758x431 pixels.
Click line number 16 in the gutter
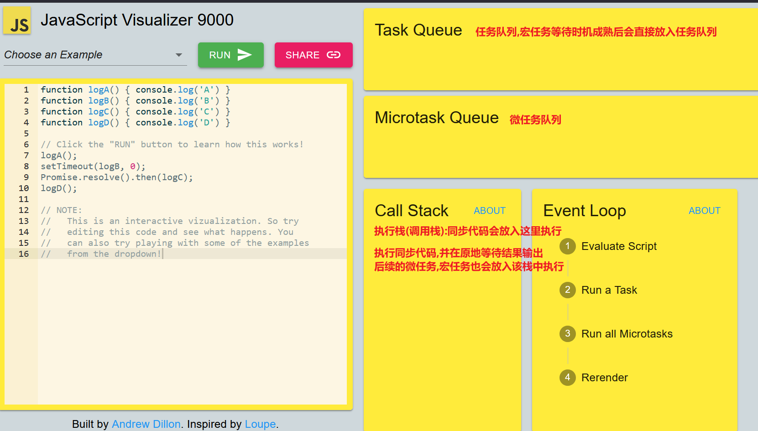click(x=24, y=254)
